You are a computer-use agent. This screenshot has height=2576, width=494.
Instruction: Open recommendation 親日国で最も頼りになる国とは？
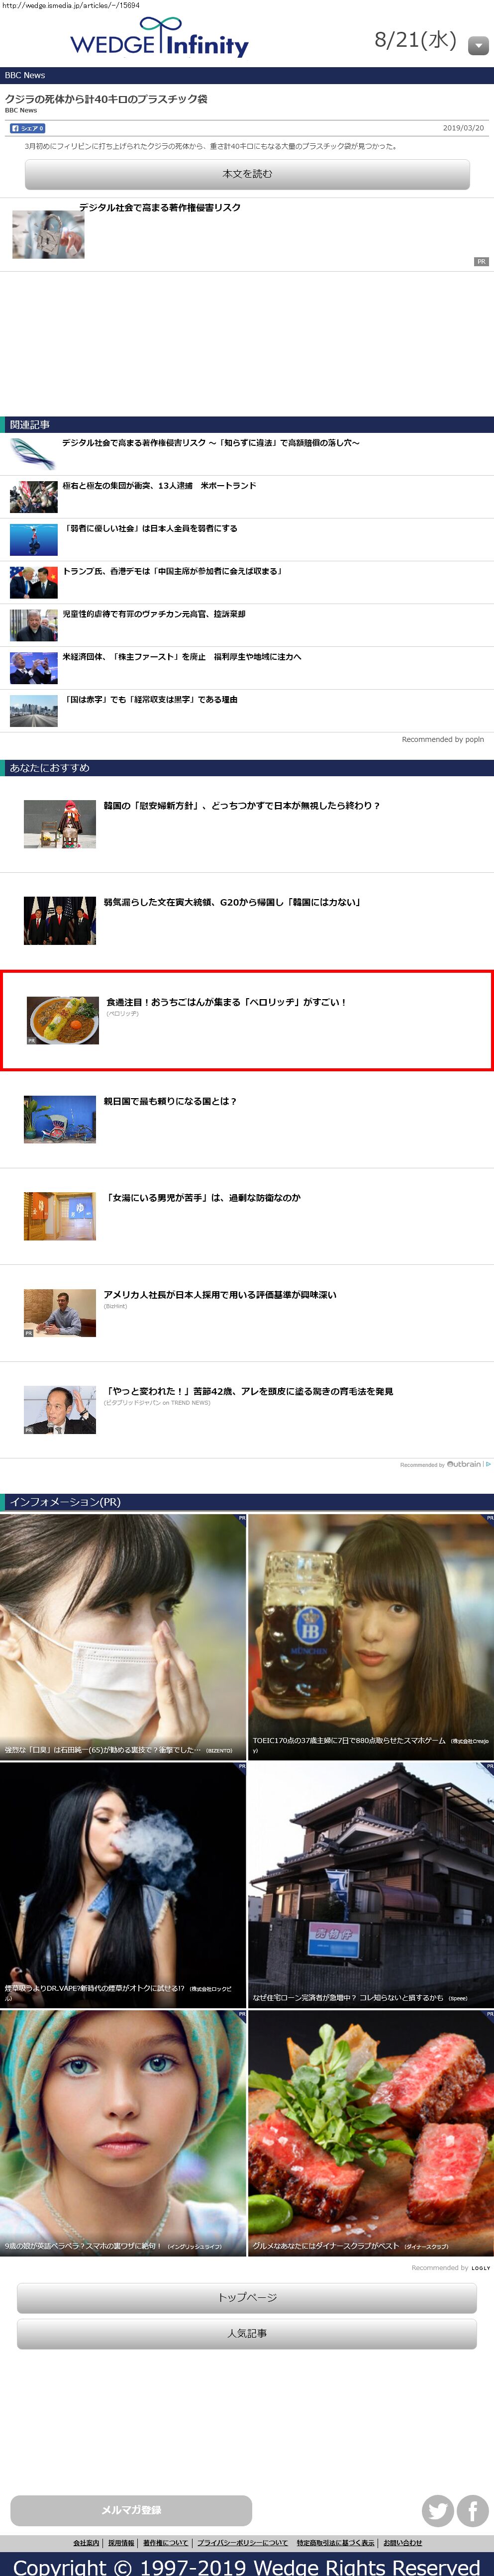point(170,1101)
